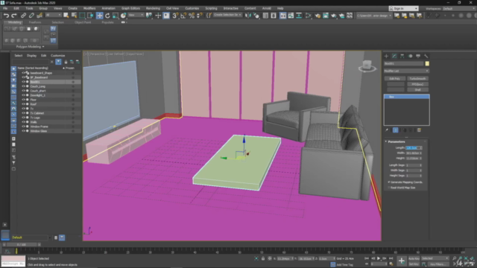This screenshot has width=477, height=268.
Task: Select Box entry in modifier stack
Action: coord(406,97)
